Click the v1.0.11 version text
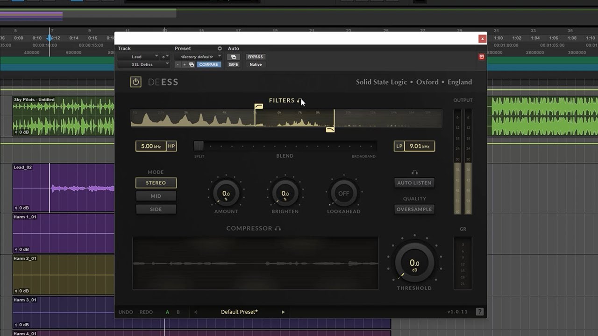Screen dimensions: 598x336 (x=457, y=312)
